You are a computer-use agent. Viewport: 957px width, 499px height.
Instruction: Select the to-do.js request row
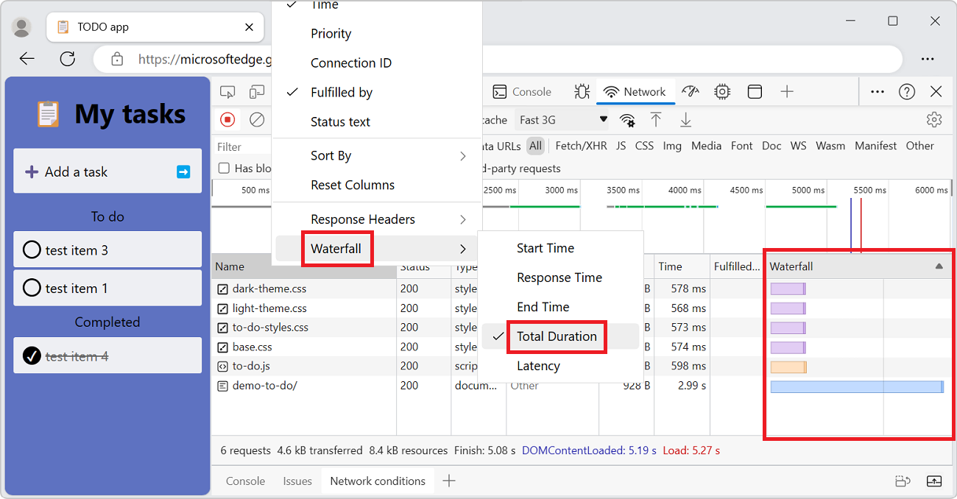pos(250,366)
